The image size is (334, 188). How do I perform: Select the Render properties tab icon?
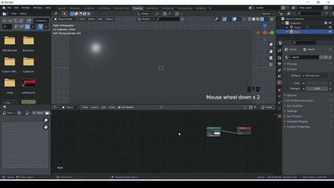coord(280,58)
